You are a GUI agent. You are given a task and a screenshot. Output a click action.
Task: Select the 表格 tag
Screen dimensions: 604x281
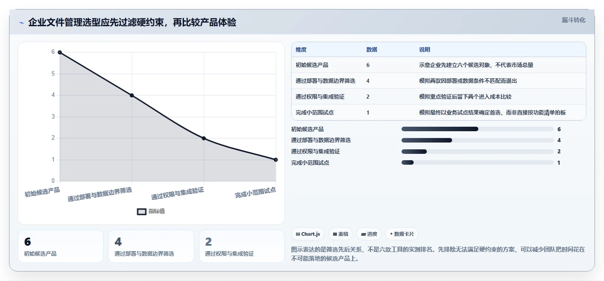(x=340, y=234)
